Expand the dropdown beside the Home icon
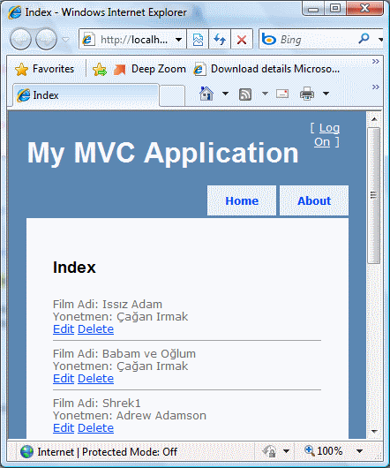 pyautogui.click(x=225, y=94)
